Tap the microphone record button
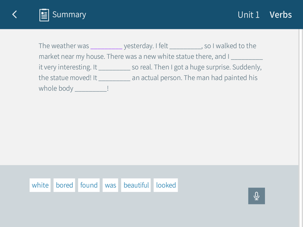Image resolution: width=303 pixels, height=227 pixels. point(256,196)
